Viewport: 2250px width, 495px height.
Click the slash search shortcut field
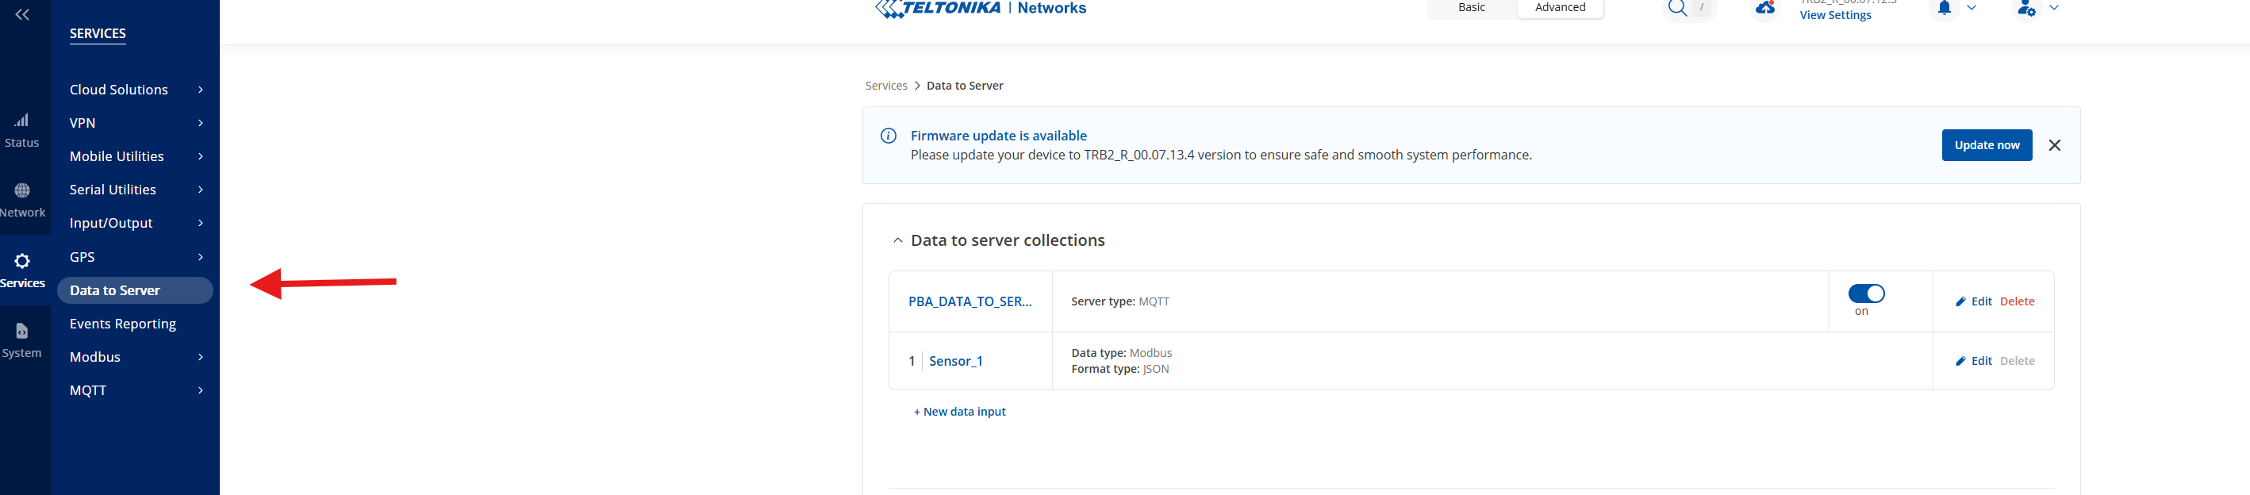[x=1702, y=8]
